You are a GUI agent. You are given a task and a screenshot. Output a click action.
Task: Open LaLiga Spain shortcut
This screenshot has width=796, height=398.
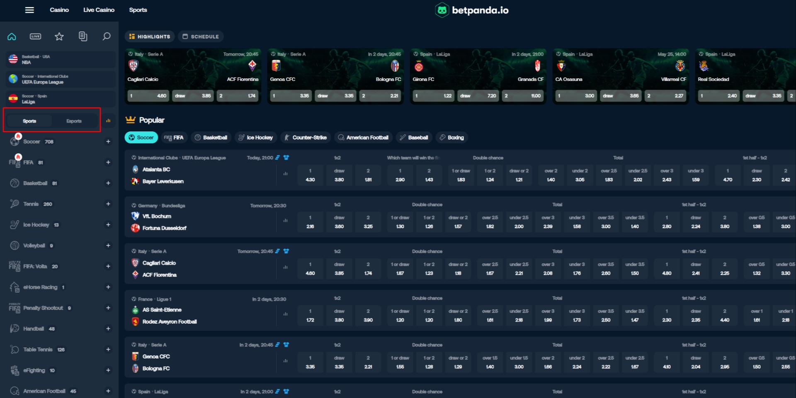[x=61, y=99]
